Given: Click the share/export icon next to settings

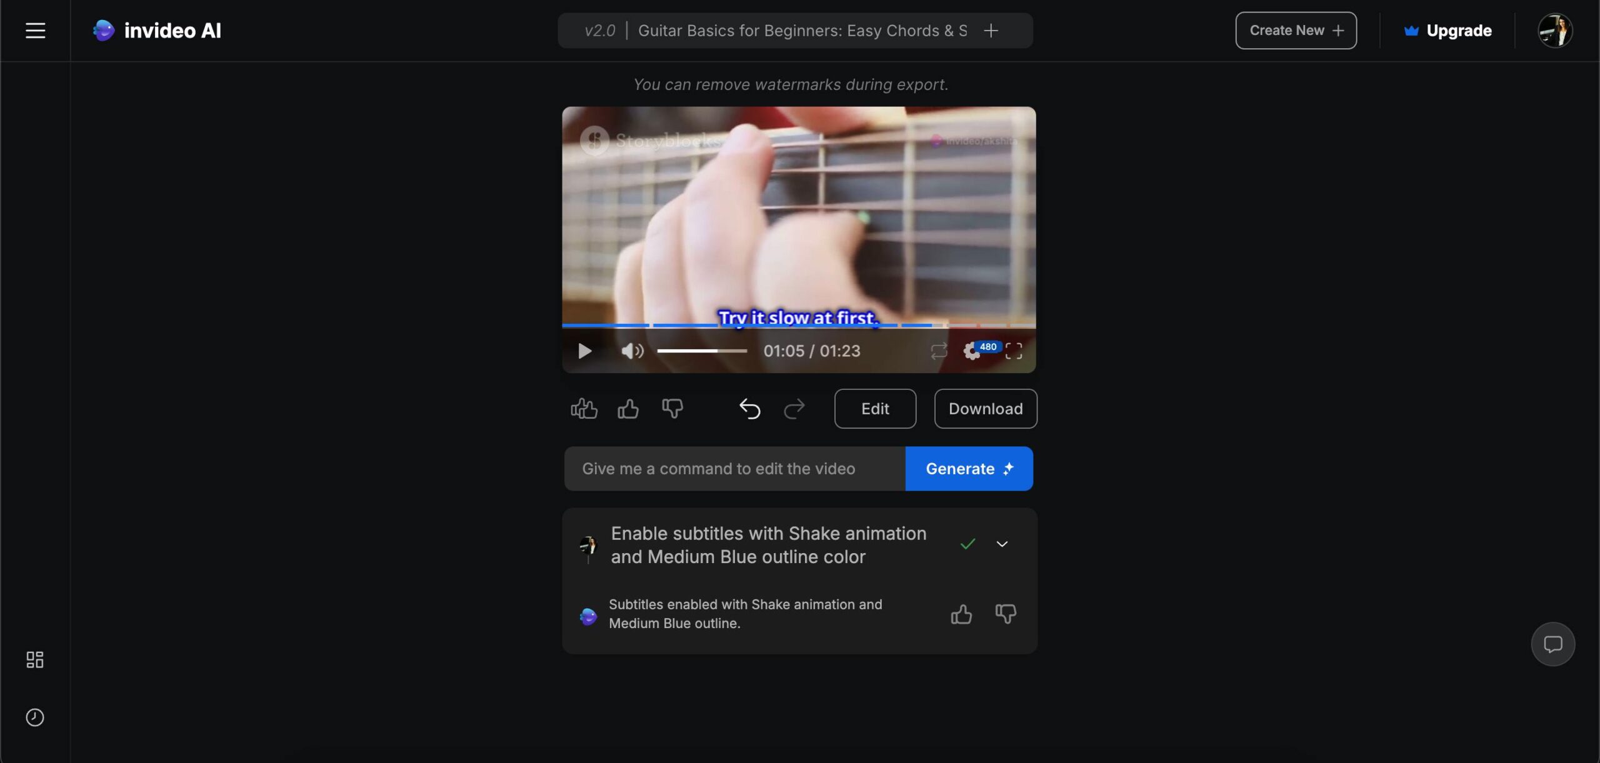Looking at the screenshot, I should pyautogui.click(x=937, y=351).
